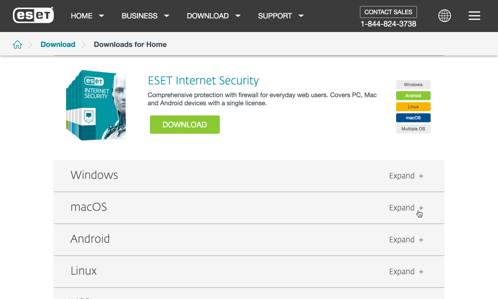Click the arrow next to HOME
Screen dimensions: 498x299
tap(102, 16)
